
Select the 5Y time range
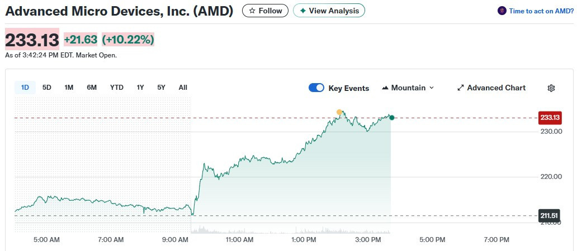point(161,87)
